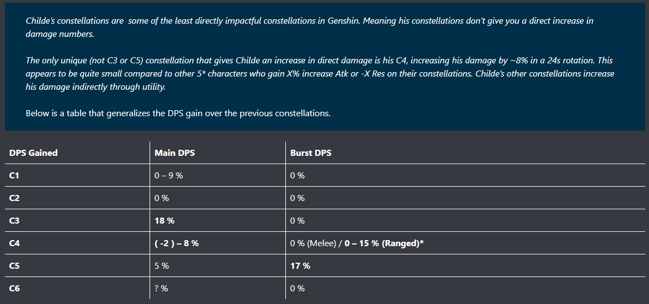Click the C1 Burst DPS "0 %" cell
Image resolution: width=649 pixels, height=304 pixels.
[x=297, y=175]
